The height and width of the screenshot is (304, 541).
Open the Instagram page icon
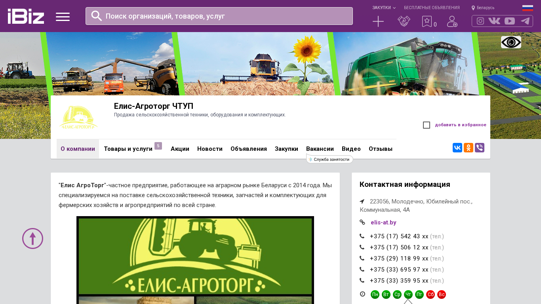pyautogui.click(x=480, y=21)
